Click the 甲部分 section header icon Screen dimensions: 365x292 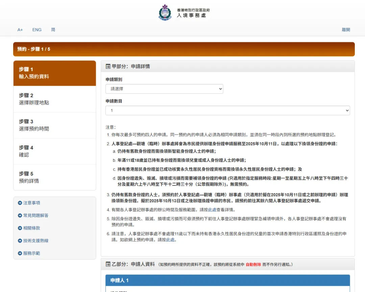click(108, 66)
